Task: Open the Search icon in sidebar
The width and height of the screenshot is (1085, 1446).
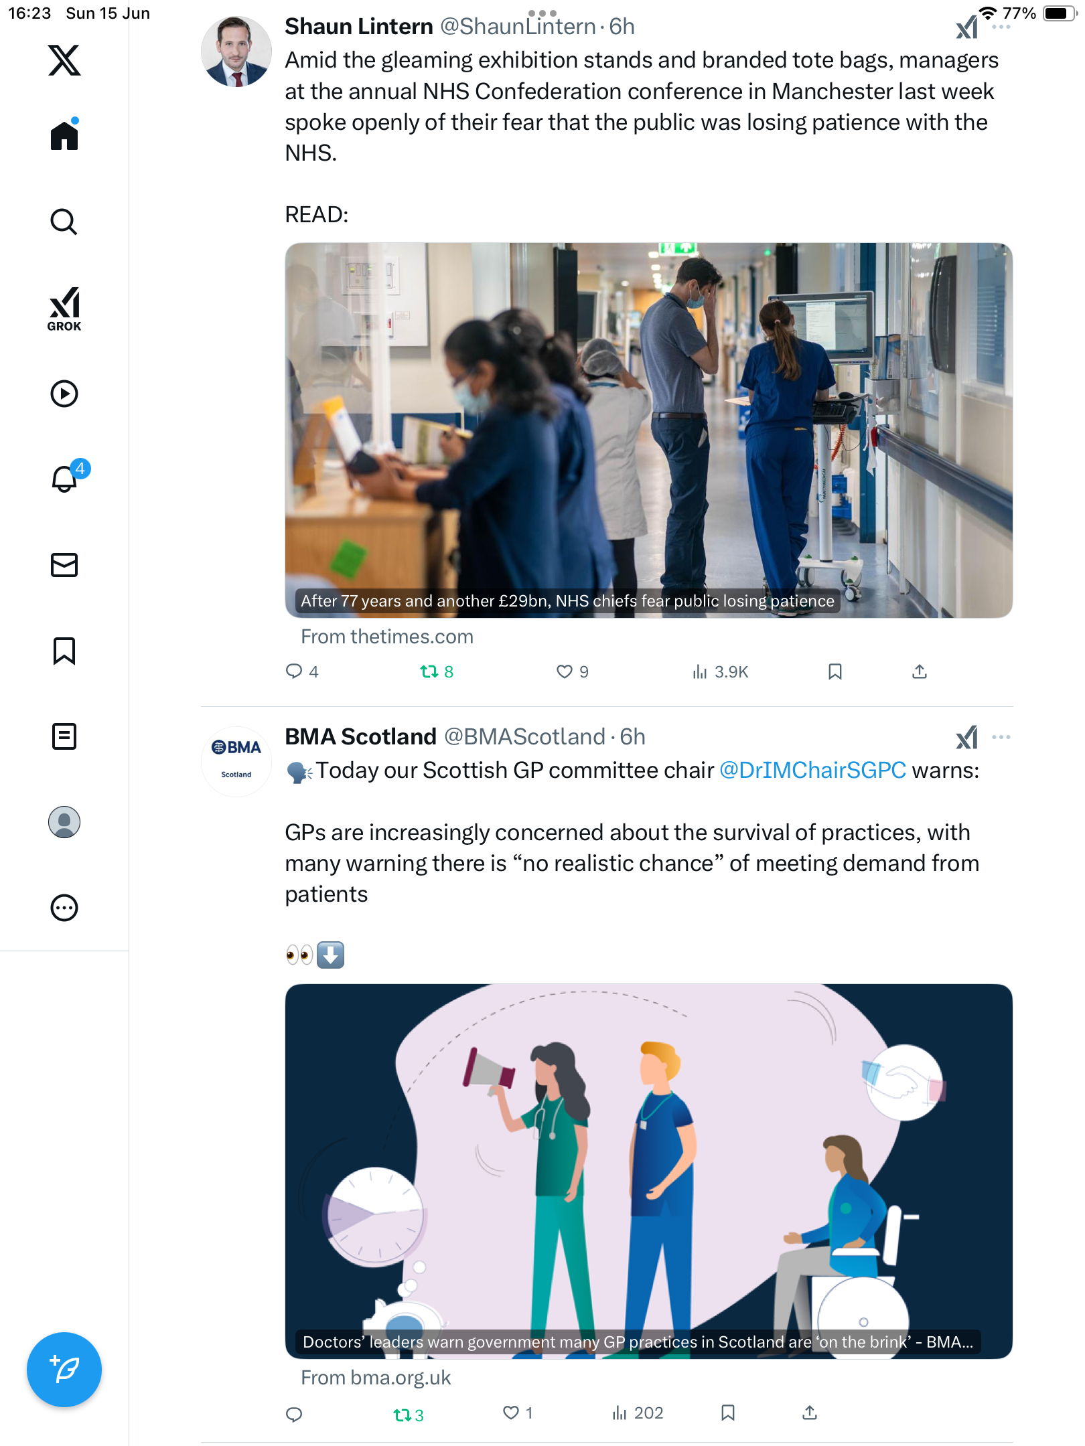Action: coord(64,222)
